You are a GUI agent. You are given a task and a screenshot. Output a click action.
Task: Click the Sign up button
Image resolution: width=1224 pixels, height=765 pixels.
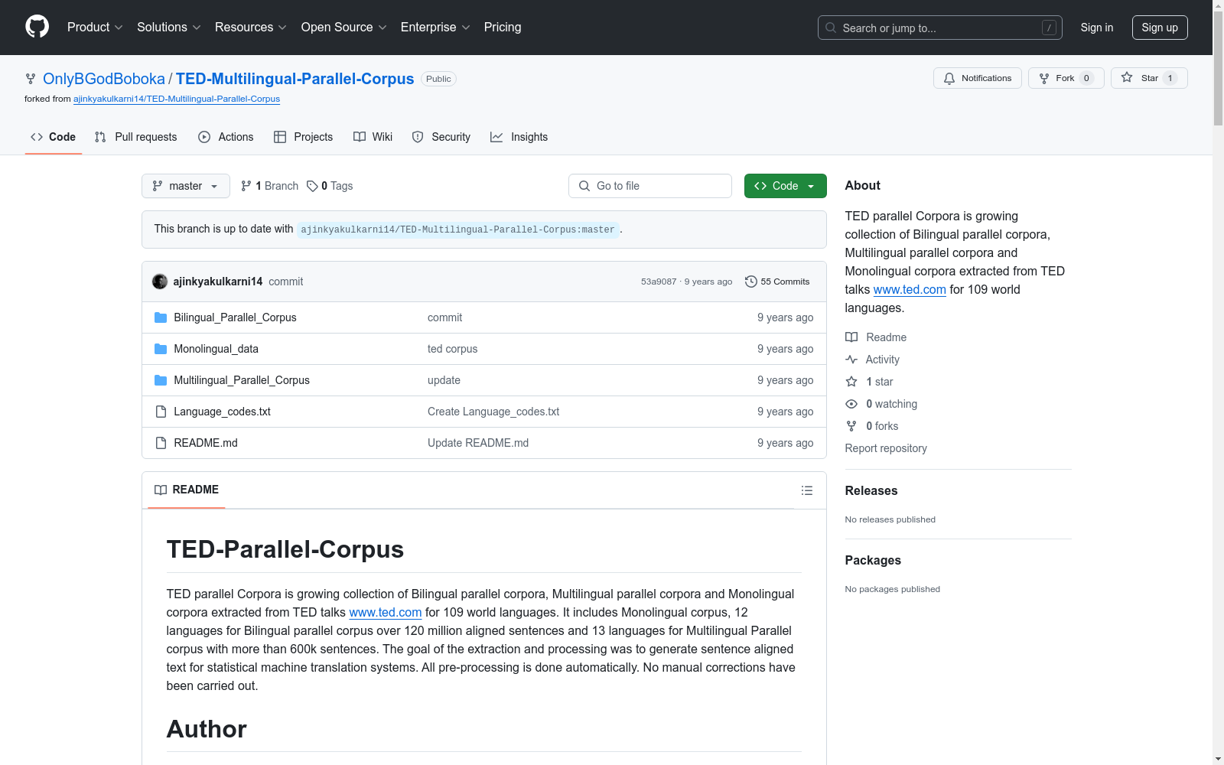pyautogui.click(x=1159, y=28)
